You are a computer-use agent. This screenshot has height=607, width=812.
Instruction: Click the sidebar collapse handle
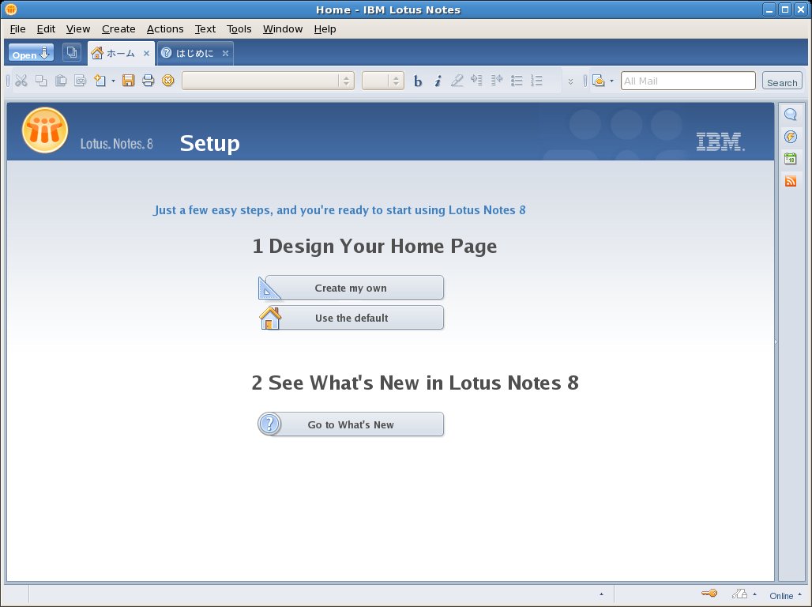pos(776,341)
